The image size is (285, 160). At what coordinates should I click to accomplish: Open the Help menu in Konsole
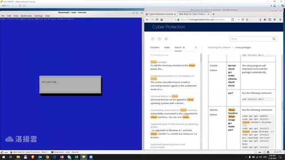pyautogui.click(x=48, y=16)
